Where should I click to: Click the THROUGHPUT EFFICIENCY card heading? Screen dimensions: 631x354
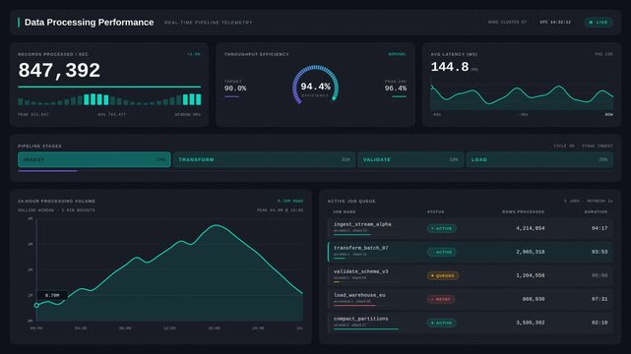[x=257, y=54]
